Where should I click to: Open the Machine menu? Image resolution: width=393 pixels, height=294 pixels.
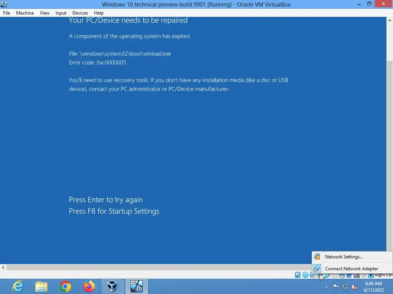pyautogui.click(x=25, y=13)
